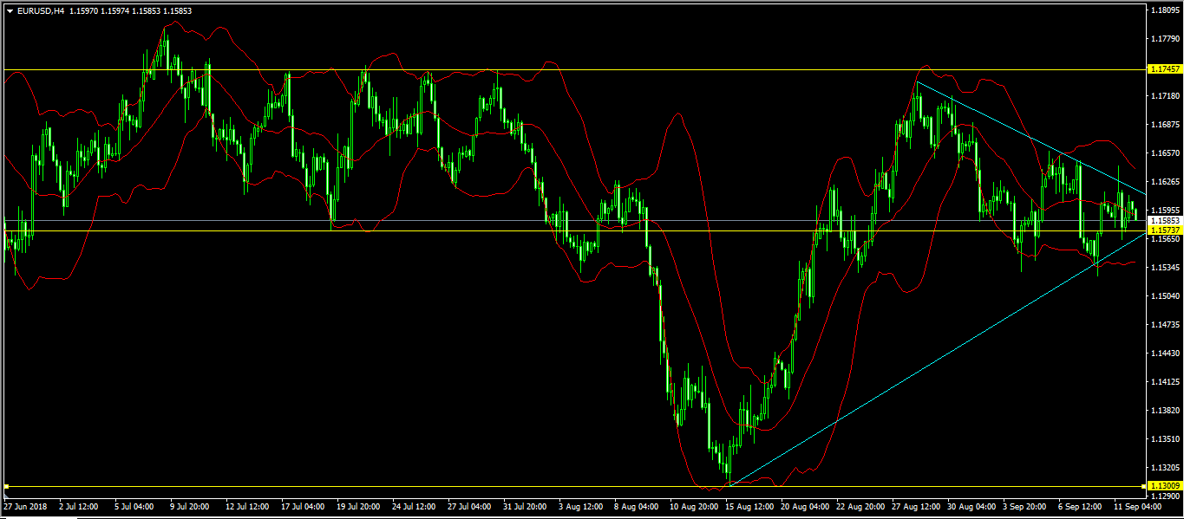
Task: Click the 5 Jul 04:00 time label
Action: 134,505
